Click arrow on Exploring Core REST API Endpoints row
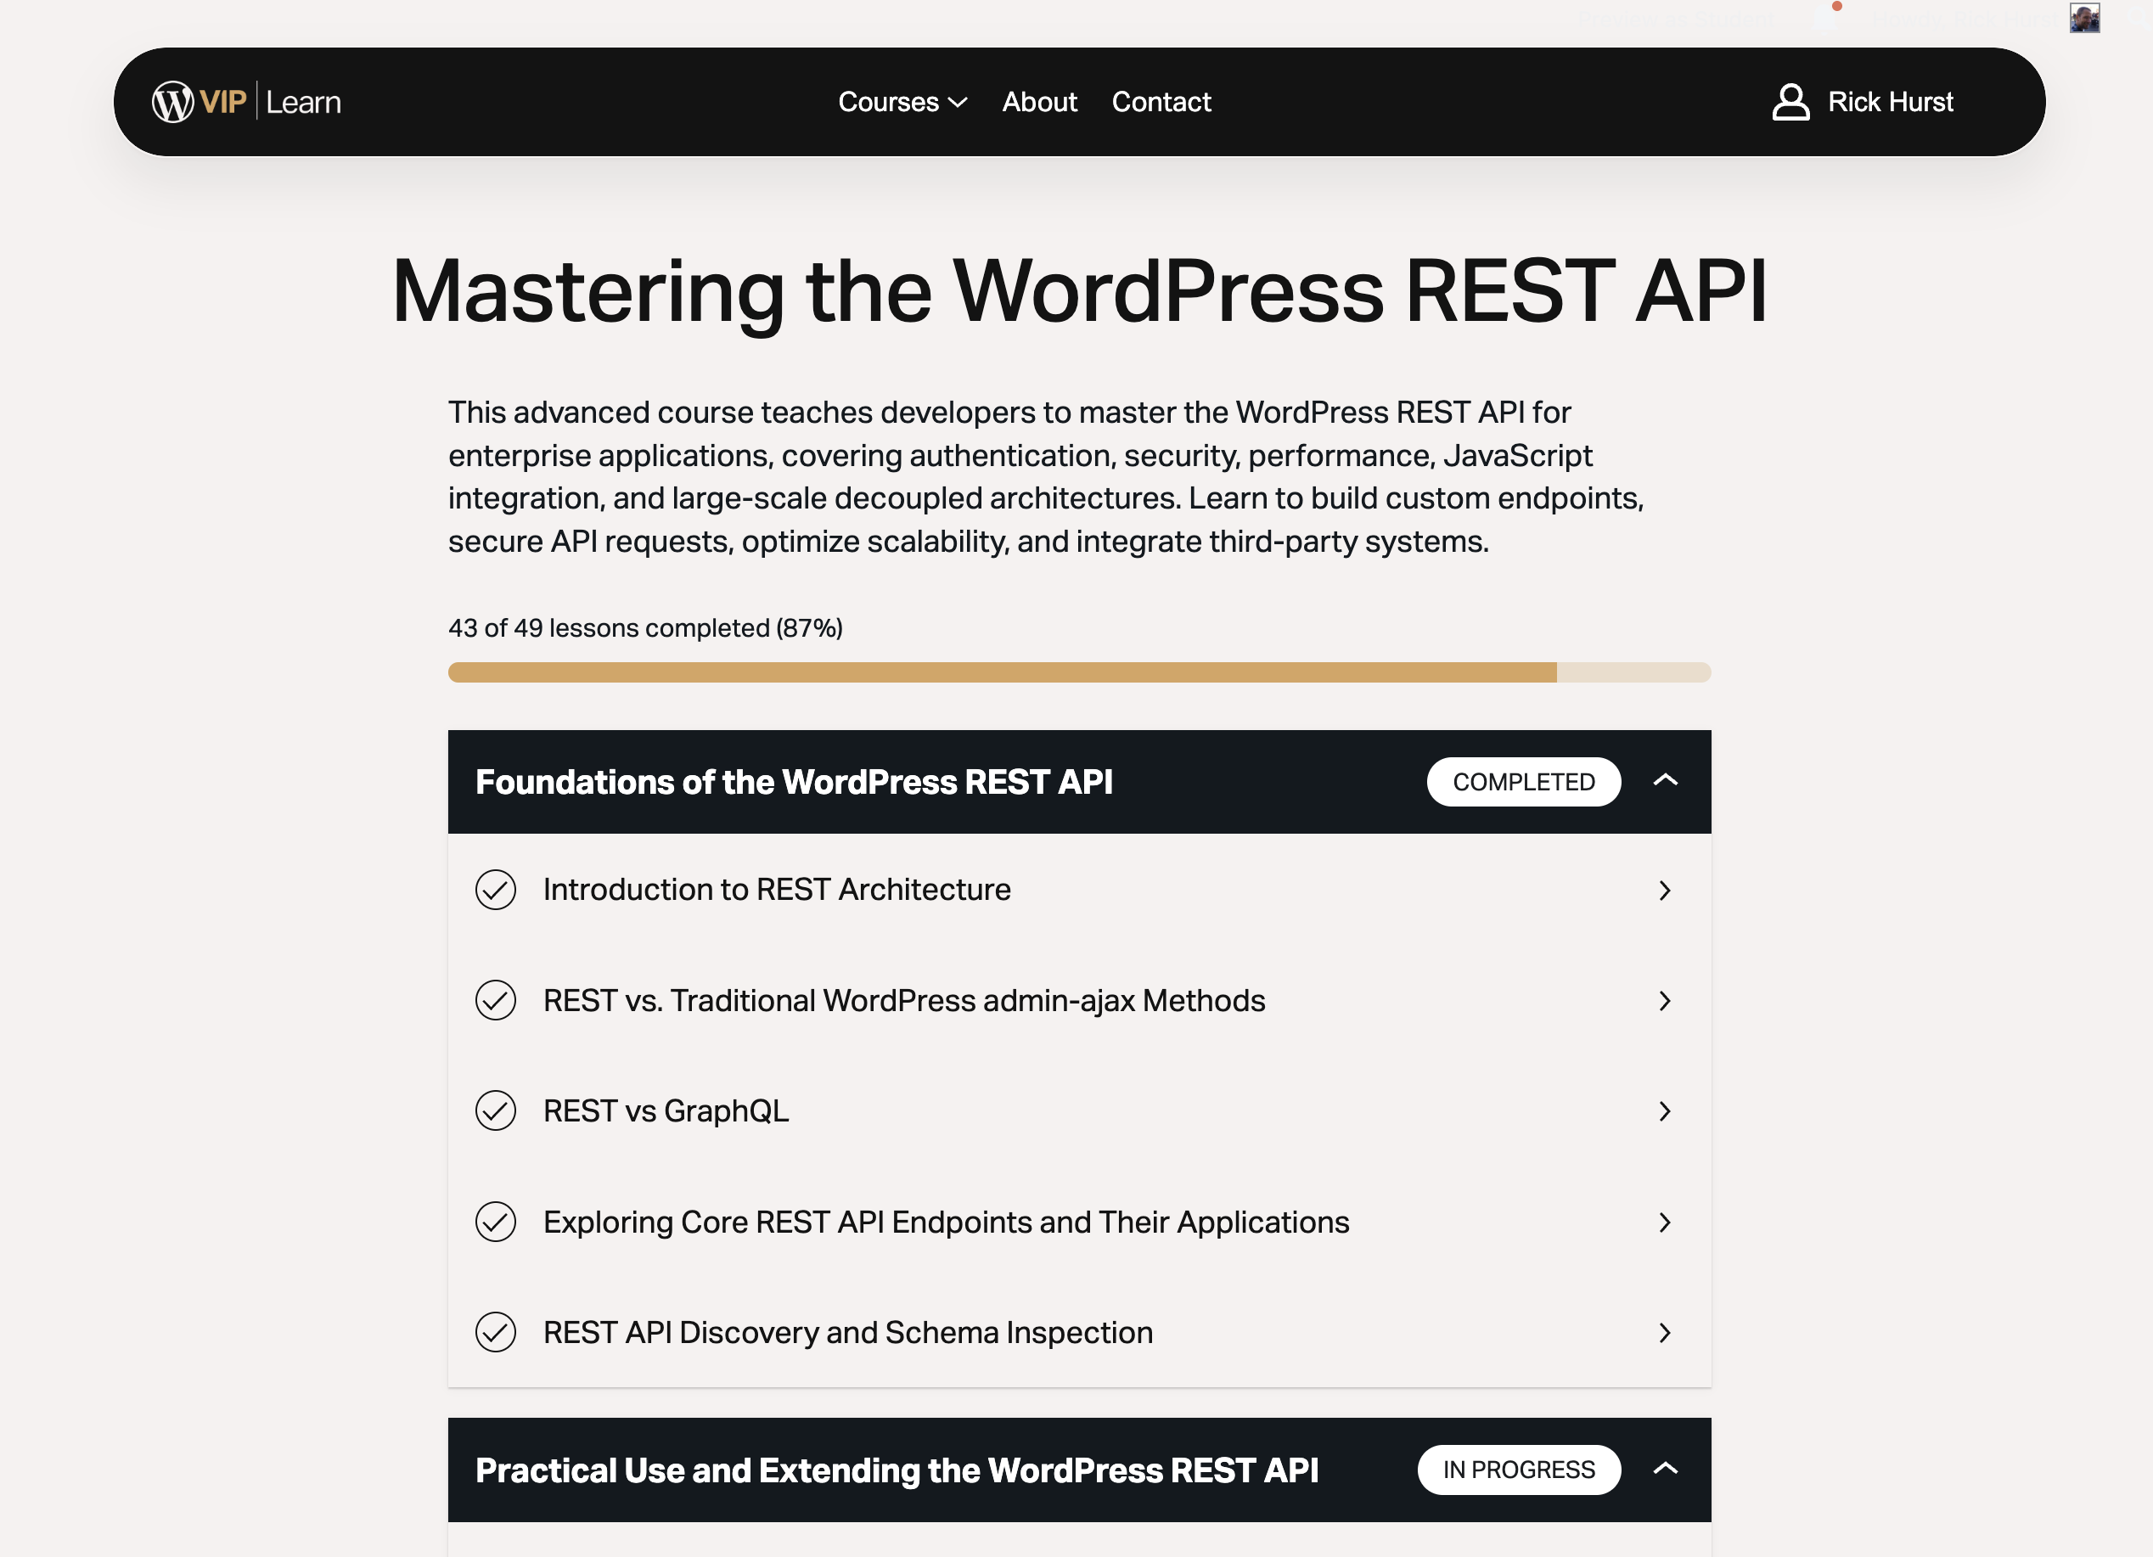 1664,1223
